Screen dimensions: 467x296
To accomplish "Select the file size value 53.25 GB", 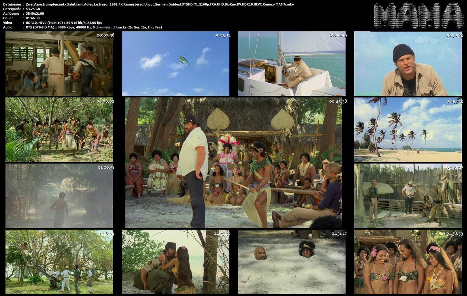I will (33, 9).
